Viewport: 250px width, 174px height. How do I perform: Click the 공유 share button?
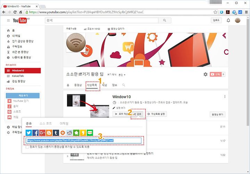138,114
